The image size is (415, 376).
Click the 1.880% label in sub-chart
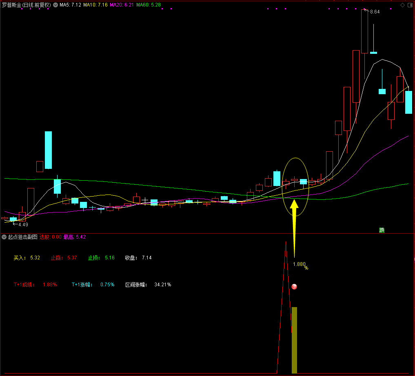coord(300,265)
